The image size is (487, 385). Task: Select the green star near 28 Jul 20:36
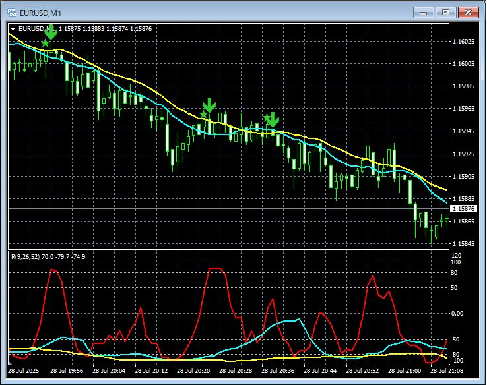[267, 118]
